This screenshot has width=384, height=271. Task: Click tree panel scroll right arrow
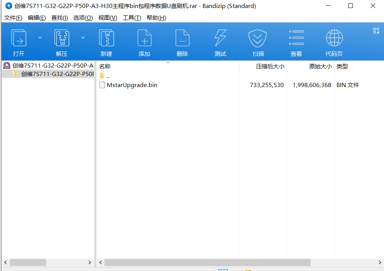coord(90,262)
